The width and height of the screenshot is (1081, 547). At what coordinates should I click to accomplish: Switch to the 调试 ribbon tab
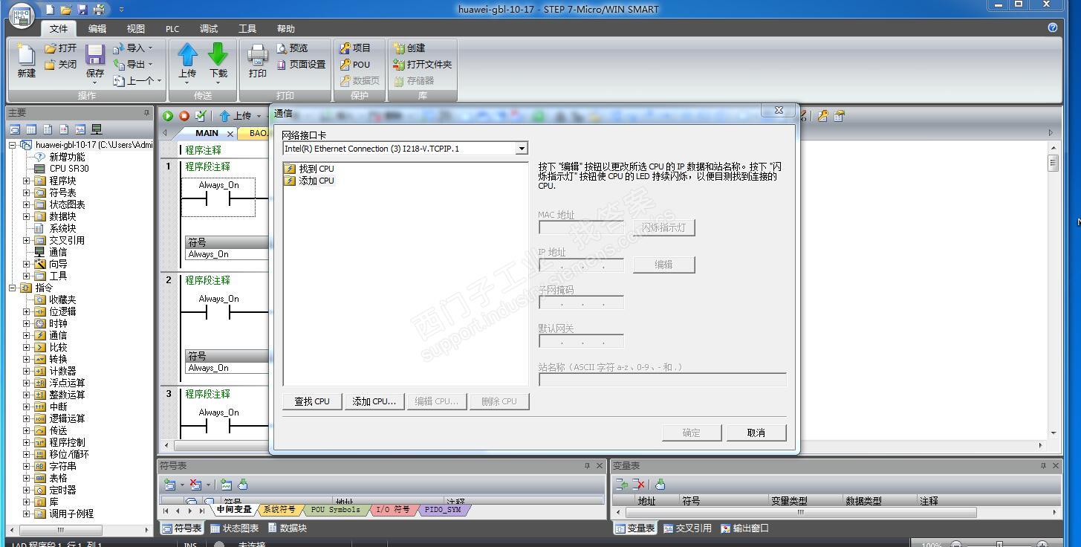209,28
